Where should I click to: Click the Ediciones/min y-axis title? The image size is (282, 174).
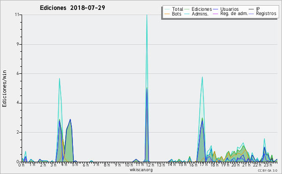pos(5,88)
